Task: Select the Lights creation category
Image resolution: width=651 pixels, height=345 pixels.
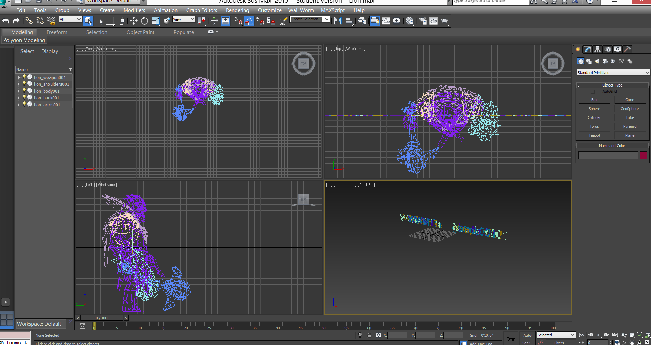Action: click(597, 61)
